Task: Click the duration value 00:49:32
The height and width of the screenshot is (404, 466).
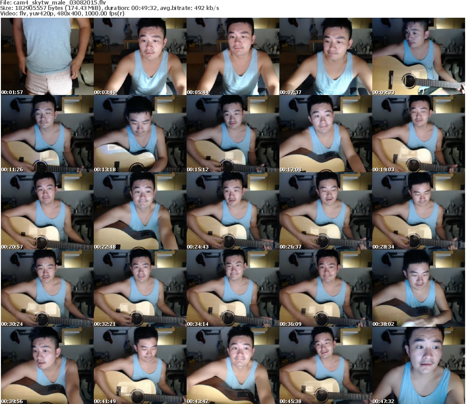Action: tap(144, 8)
